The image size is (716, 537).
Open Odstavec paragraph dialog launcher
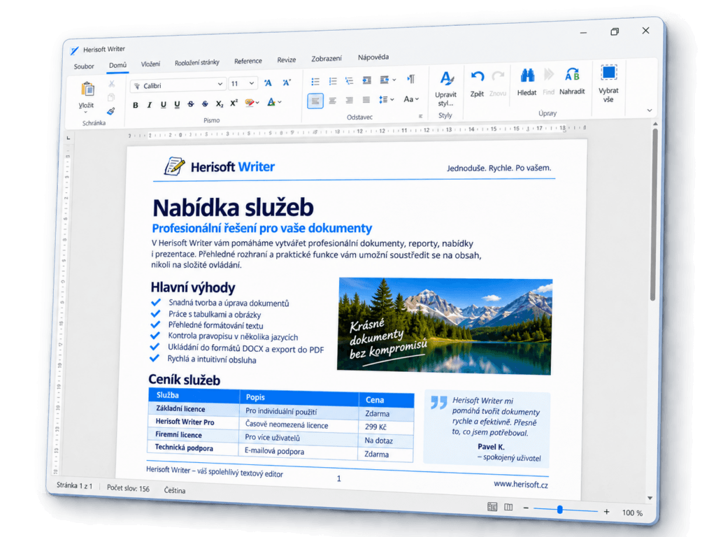click(420, 116)
